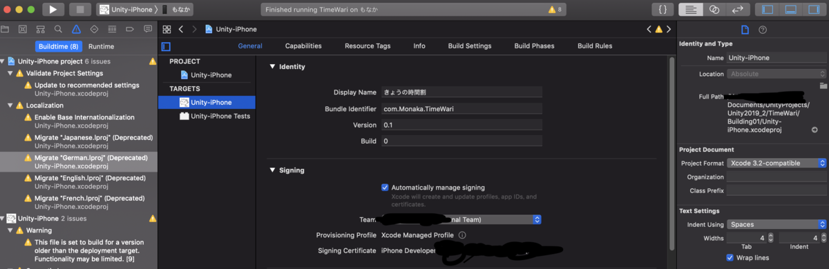
Task: Select Enable Base Internationalization issue
Action: 79,121
